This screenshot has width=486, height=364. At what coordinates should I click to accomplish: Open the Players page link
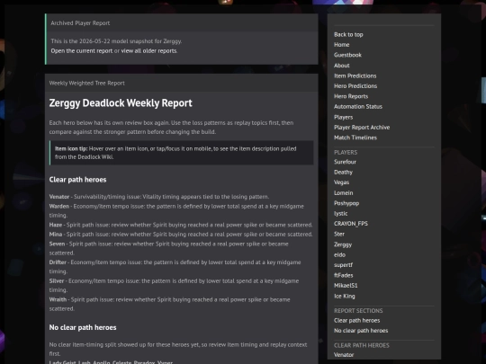(344, 118)
